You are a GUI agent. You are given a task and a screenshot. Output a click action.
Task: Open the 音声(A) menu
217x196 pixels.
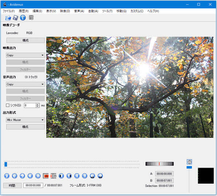[x=79, y=11]
